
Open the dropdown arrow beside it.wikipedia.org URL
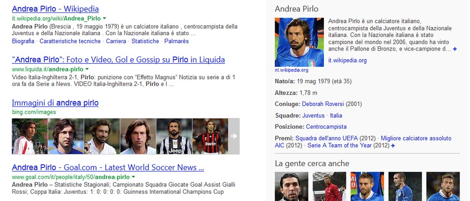[104, 18]
